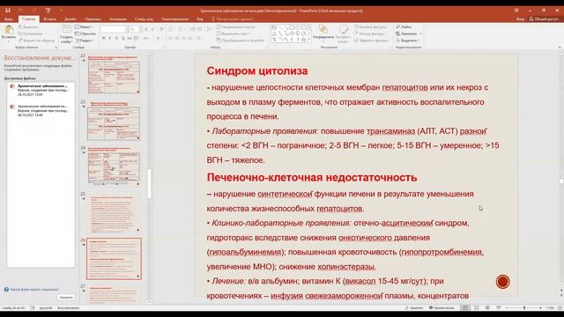Viewport: 564px width, 317px height.
Task: Click Преобразовать в SmartArt
Action: click(241, 41)
